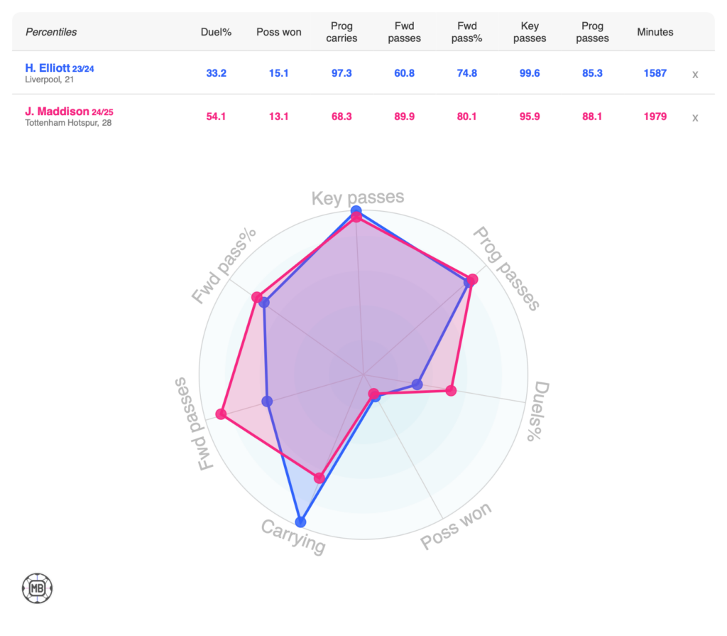This screenshot has height=636, width=727.
Task: Sort by the Poss won column header
Action: [x=279, y=32]
